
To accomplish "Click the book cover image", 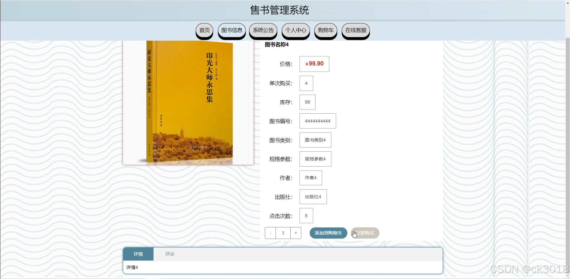I will [x=188, y=103].
